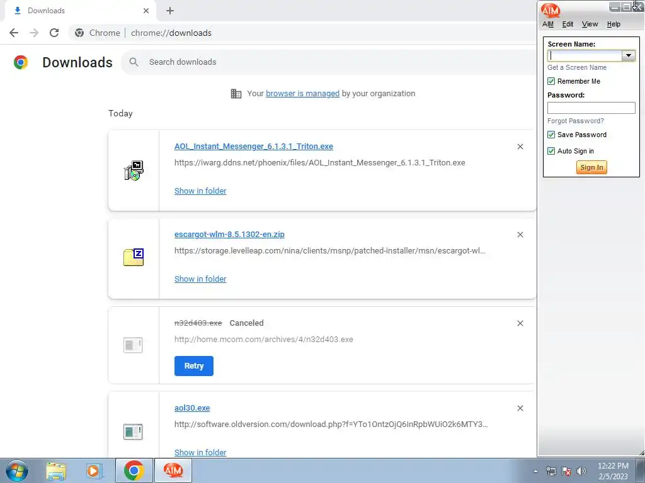Viewport: 645px width, 483px height.
Task: Click the home.mcom.com source URL text
Action: point(264,339)
